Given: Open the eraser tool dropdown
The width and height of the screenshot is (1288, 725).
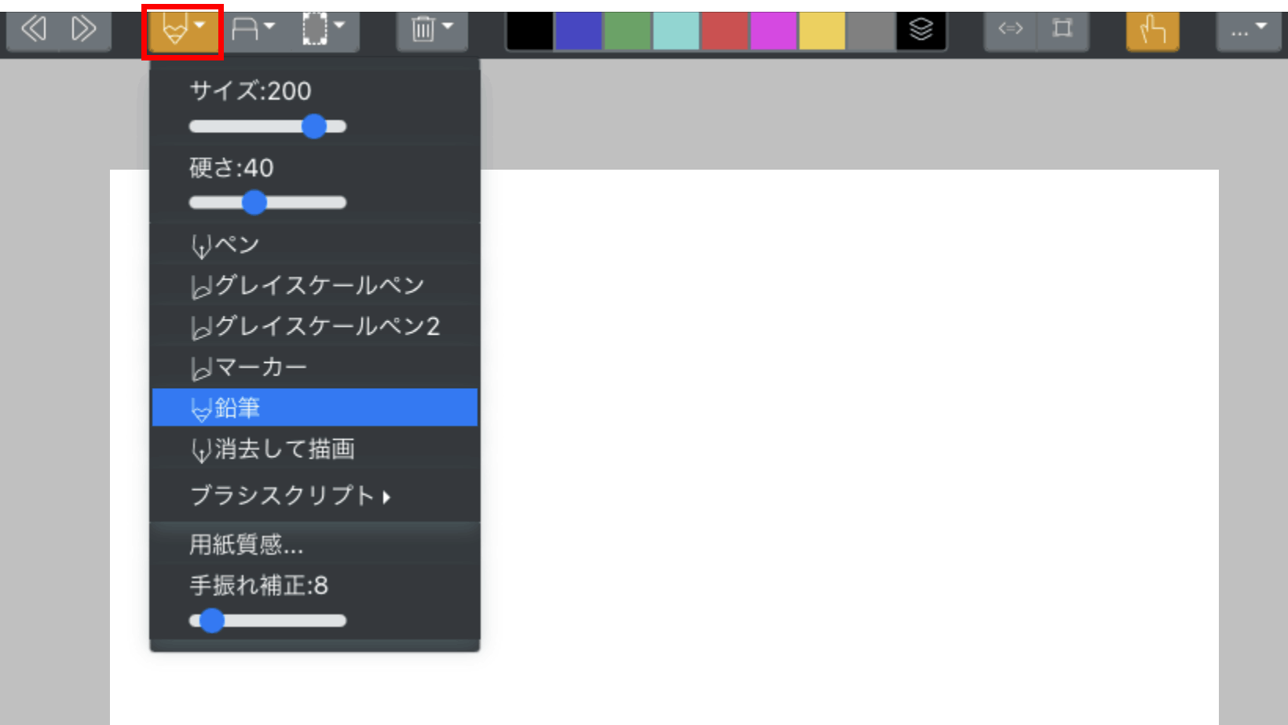Looking at the screenshot, I should pyautogui.click(x=253, y=30).
